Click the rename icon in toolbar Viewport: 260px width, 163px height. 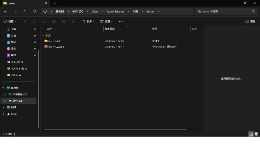[x=54, y=21]
